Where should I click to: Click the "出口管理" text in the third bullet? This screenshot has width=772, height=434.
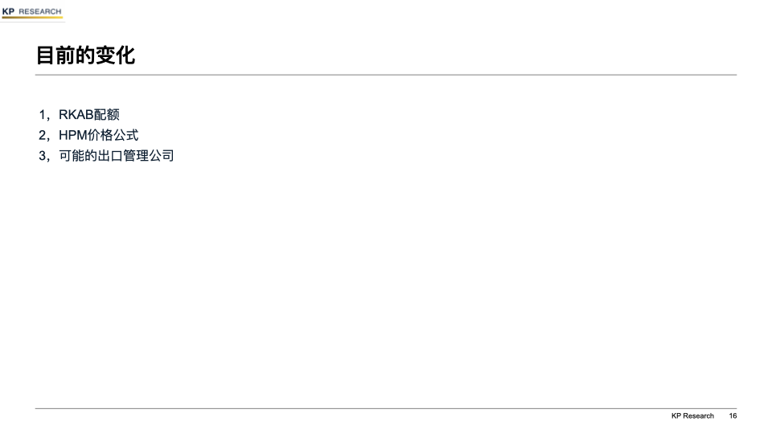[122, 156]
